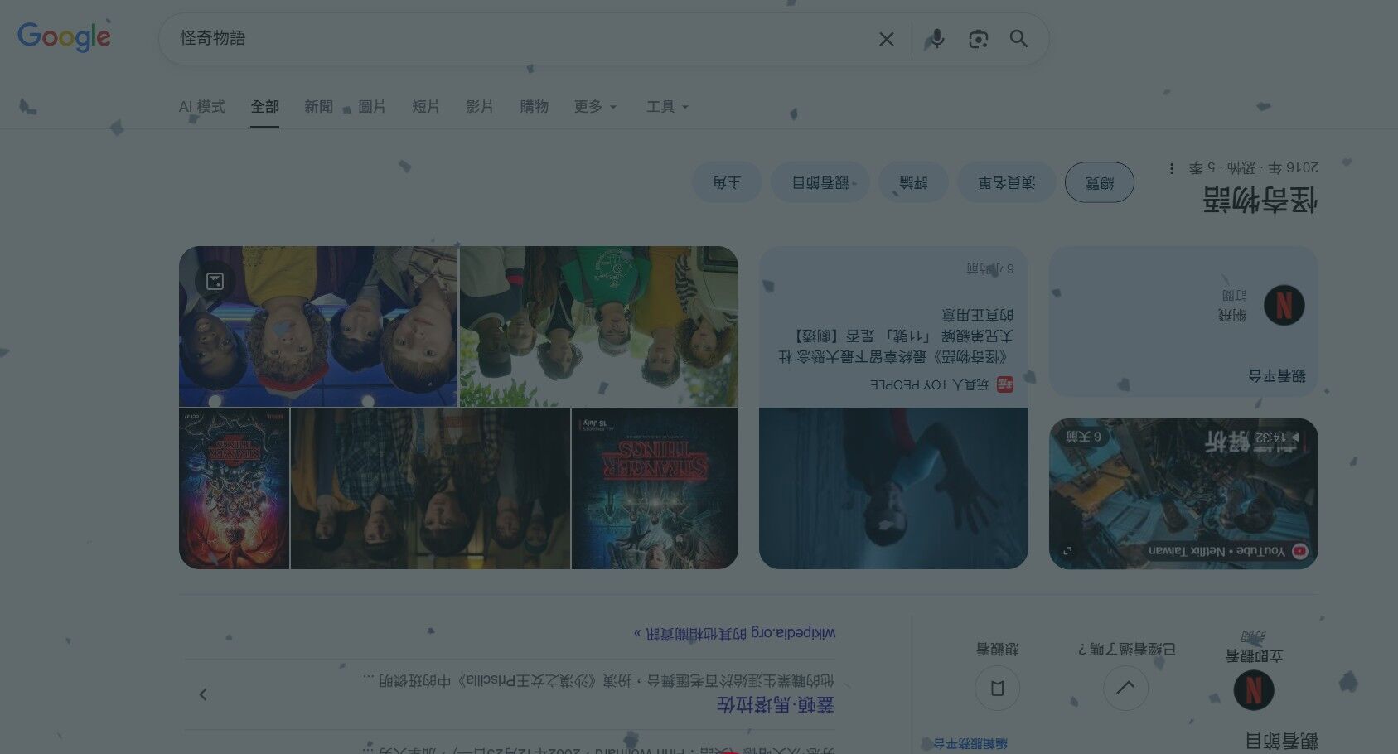The height and width of the screenshot is (754, 1398).
Task: Click the Google logo to return home
Action: coord(64,36)
